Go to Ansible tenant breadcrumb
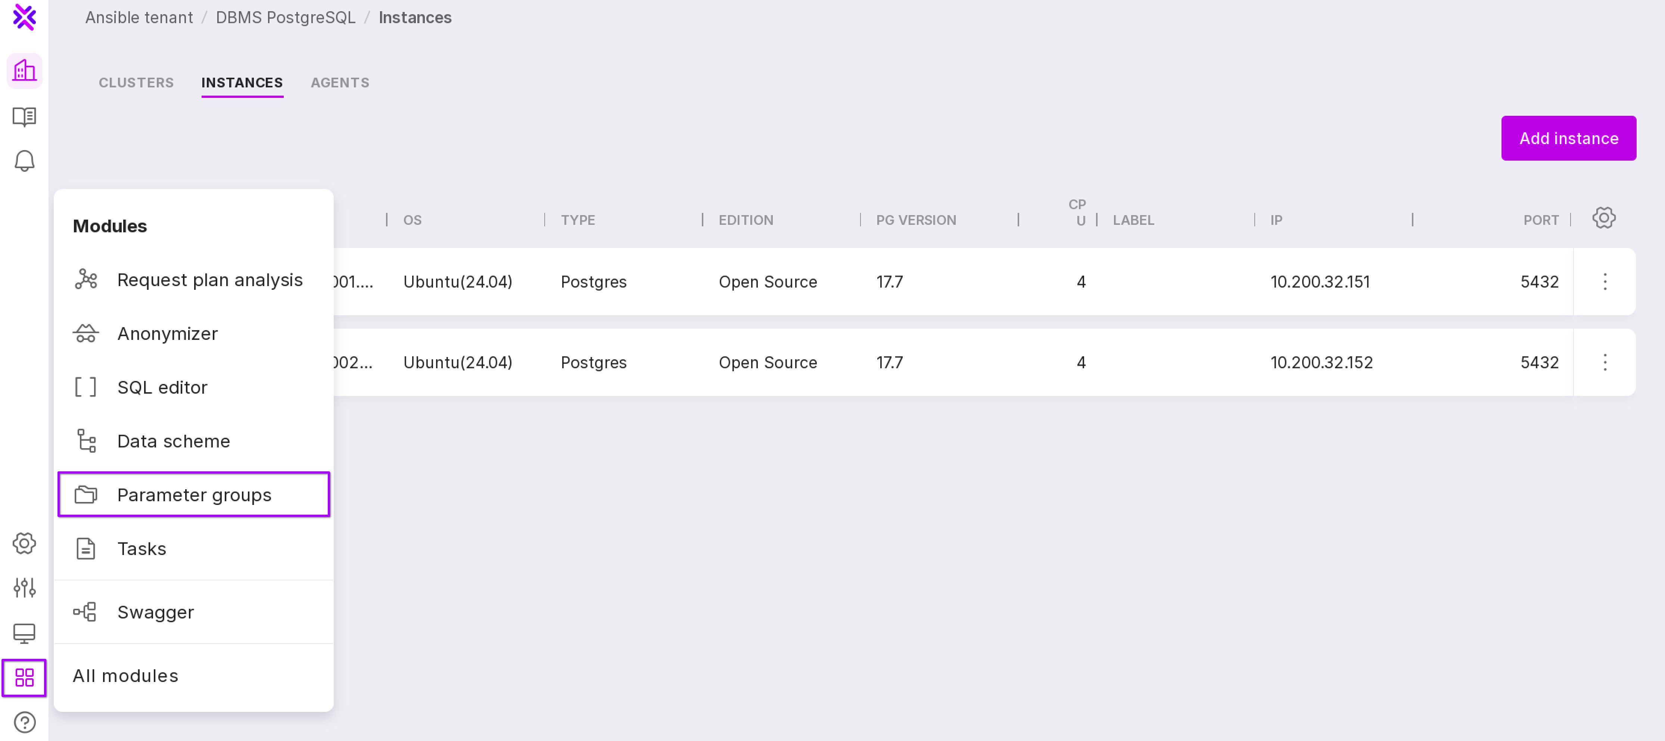This screenshot has width=1665, height=741. click(139, 18)
